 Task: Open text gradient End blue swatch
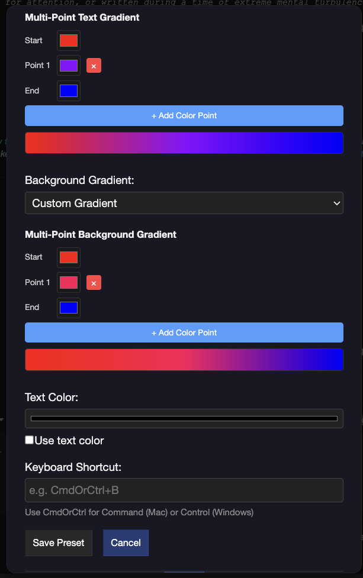69,91
